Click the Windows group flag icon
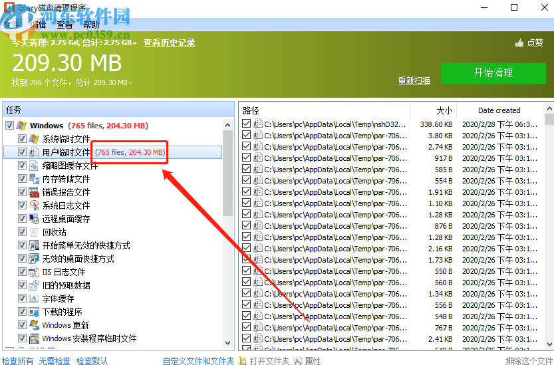This screenshot has width=554, height=365. click(21, 126)
